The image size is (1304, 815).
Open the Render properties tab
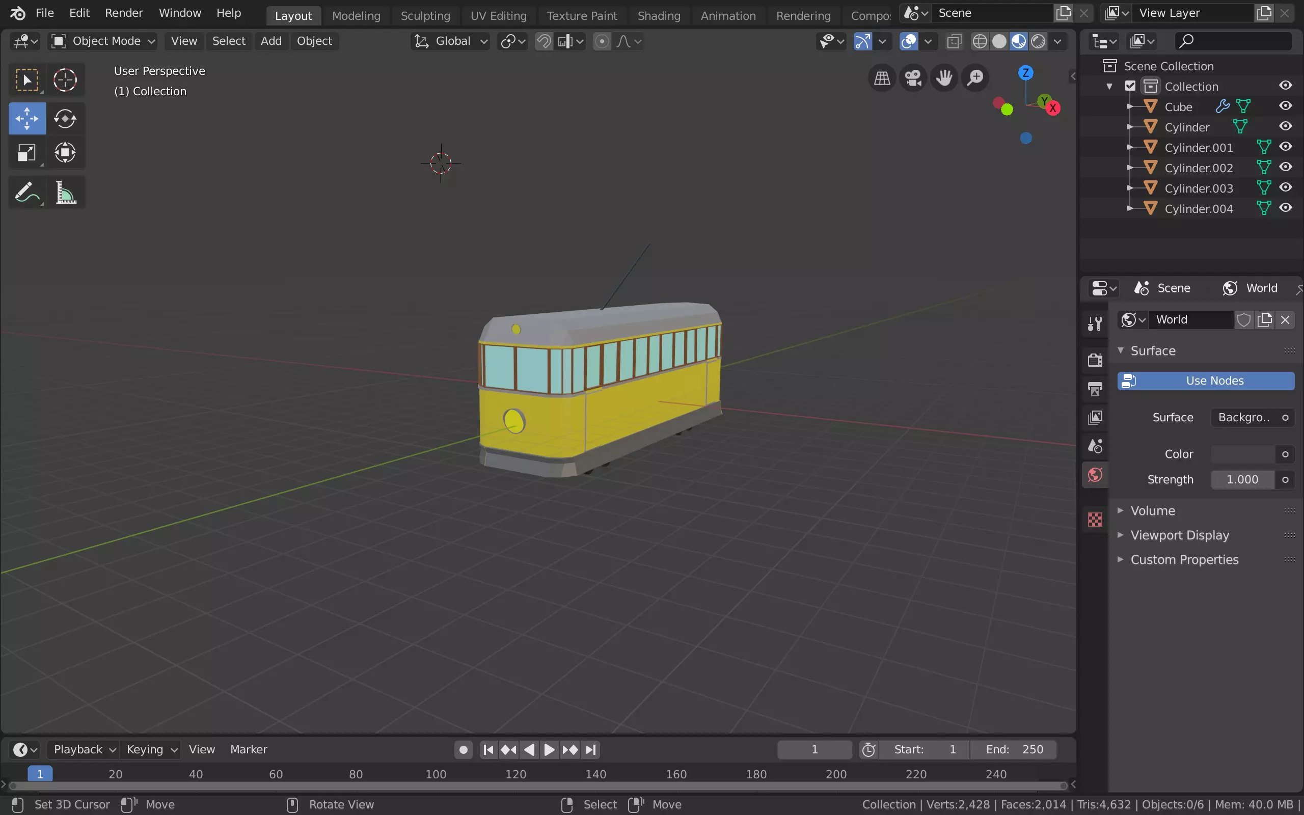click(x=1095, y=360)
